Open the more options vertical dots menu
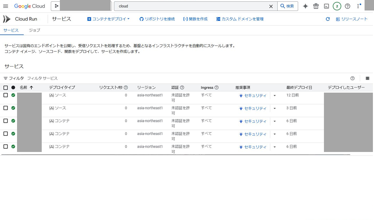Viewport: 374px width, 220px height. click(x=358, y=6)
